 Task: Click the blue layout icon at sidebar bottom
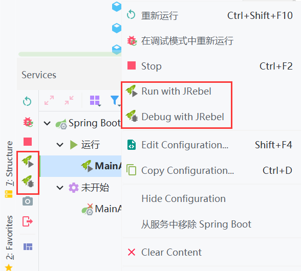point(28,246)
